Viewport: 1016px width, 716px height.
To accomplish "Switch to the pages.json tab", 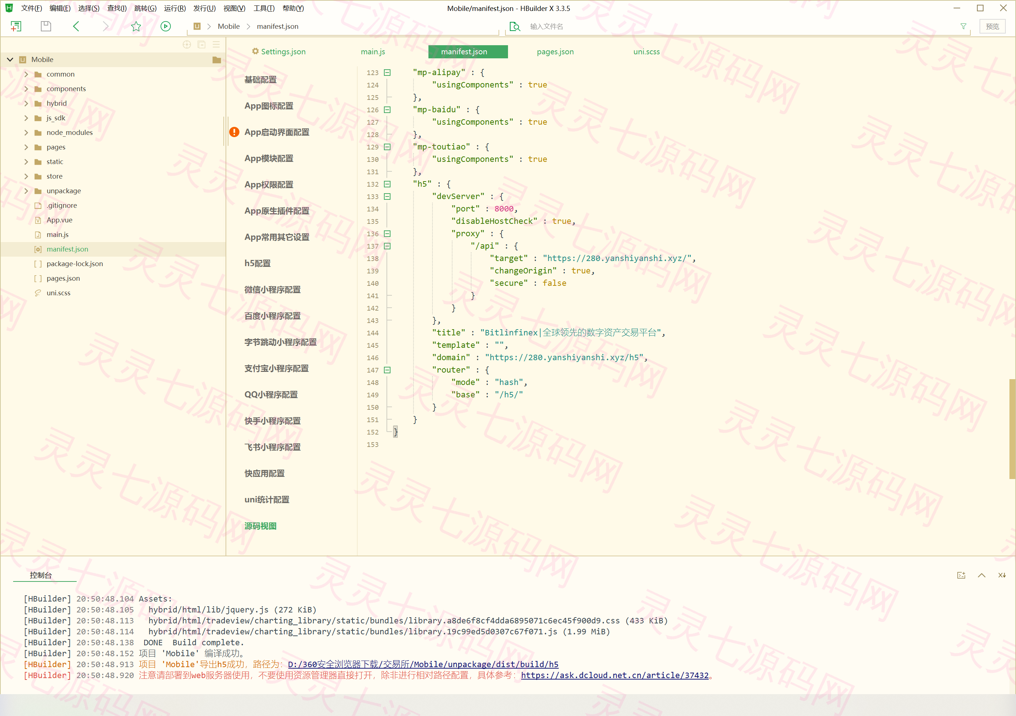I will click(x=555, y=52).
